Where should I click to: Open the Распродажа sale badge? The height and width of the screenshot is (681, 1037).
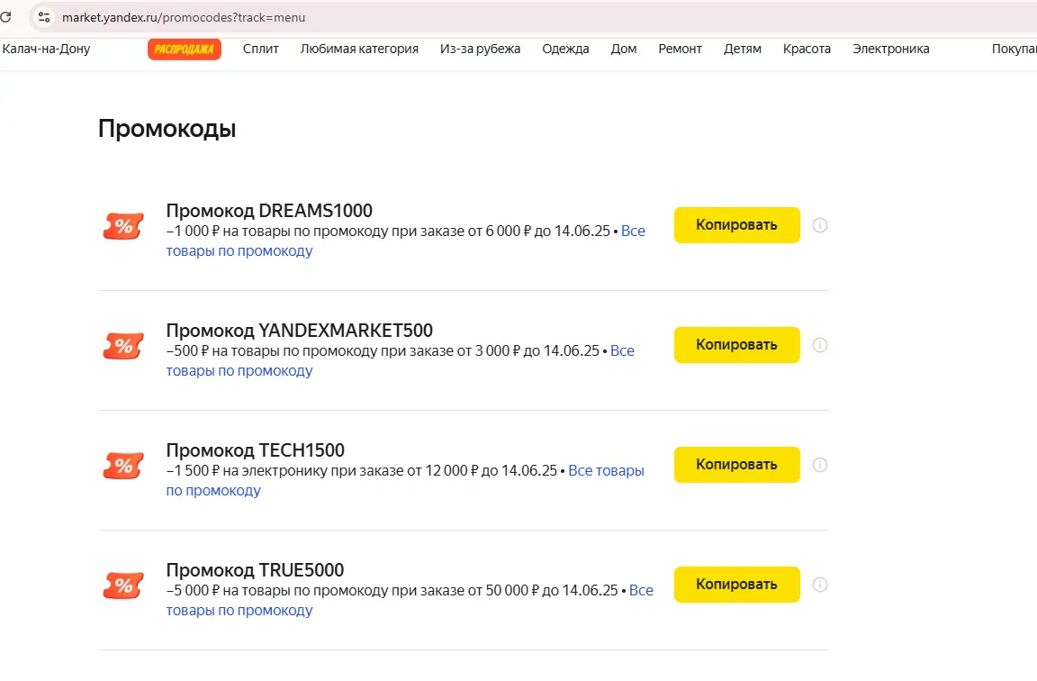pos(184,49)
